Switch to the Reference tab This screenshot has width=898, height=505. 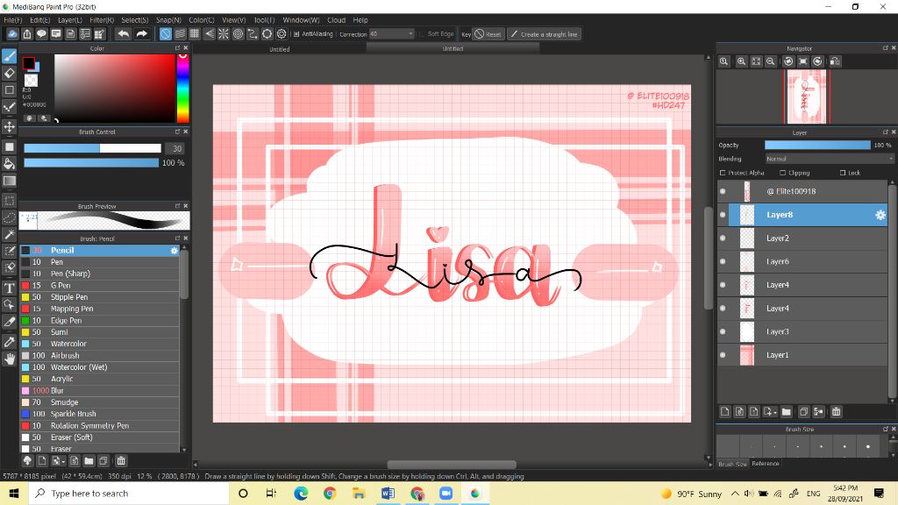click(x=765, y=464)
